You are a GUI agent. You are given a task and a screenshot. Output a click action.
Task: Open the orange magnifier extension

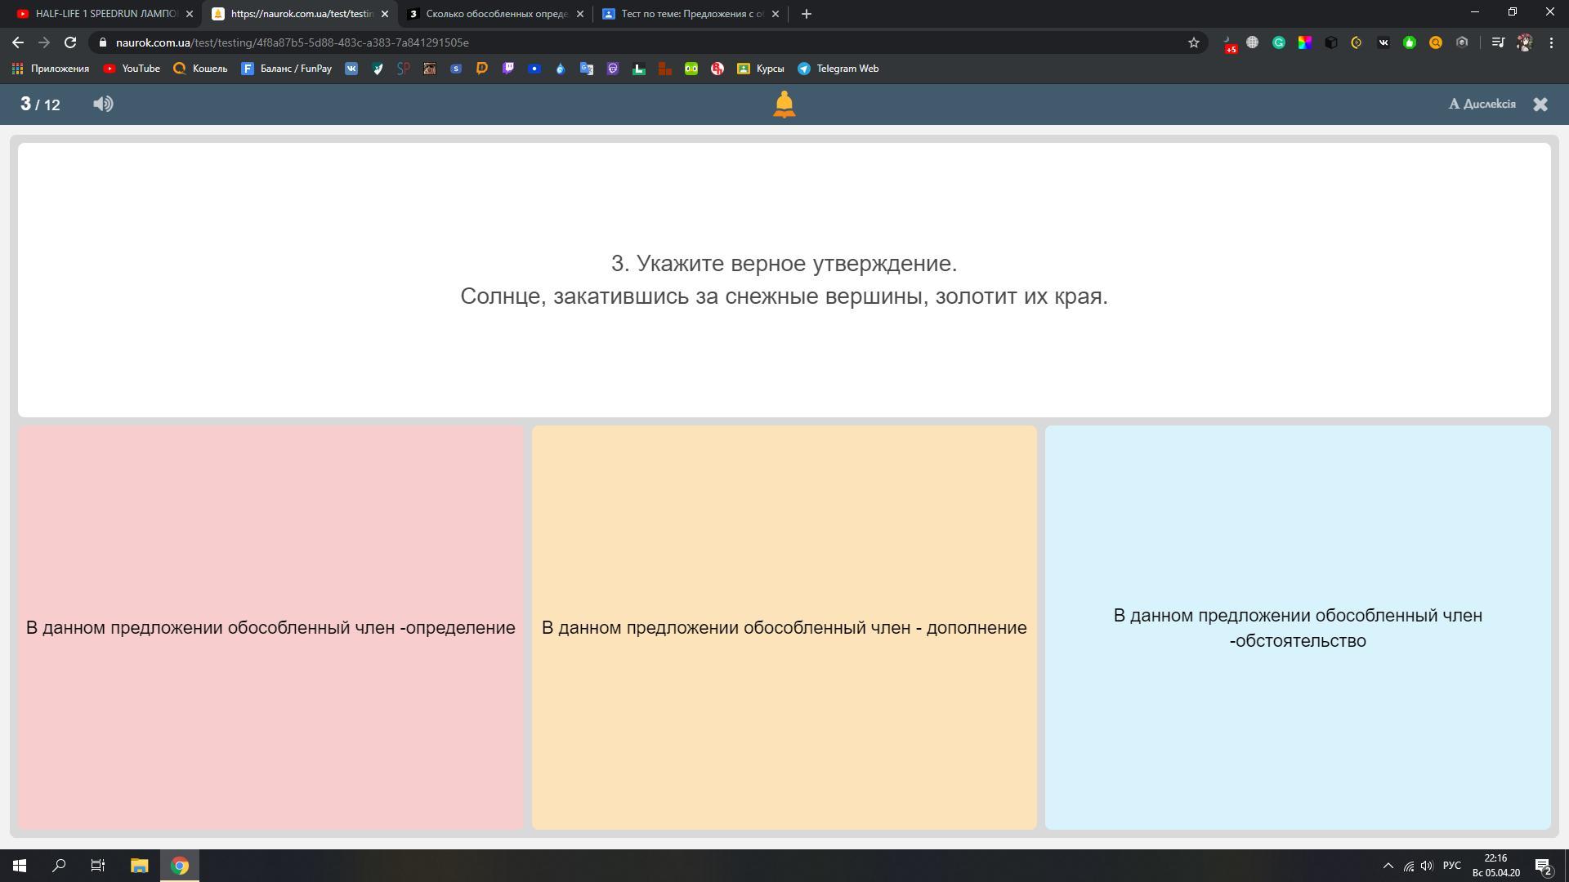tap(1436, 42)
